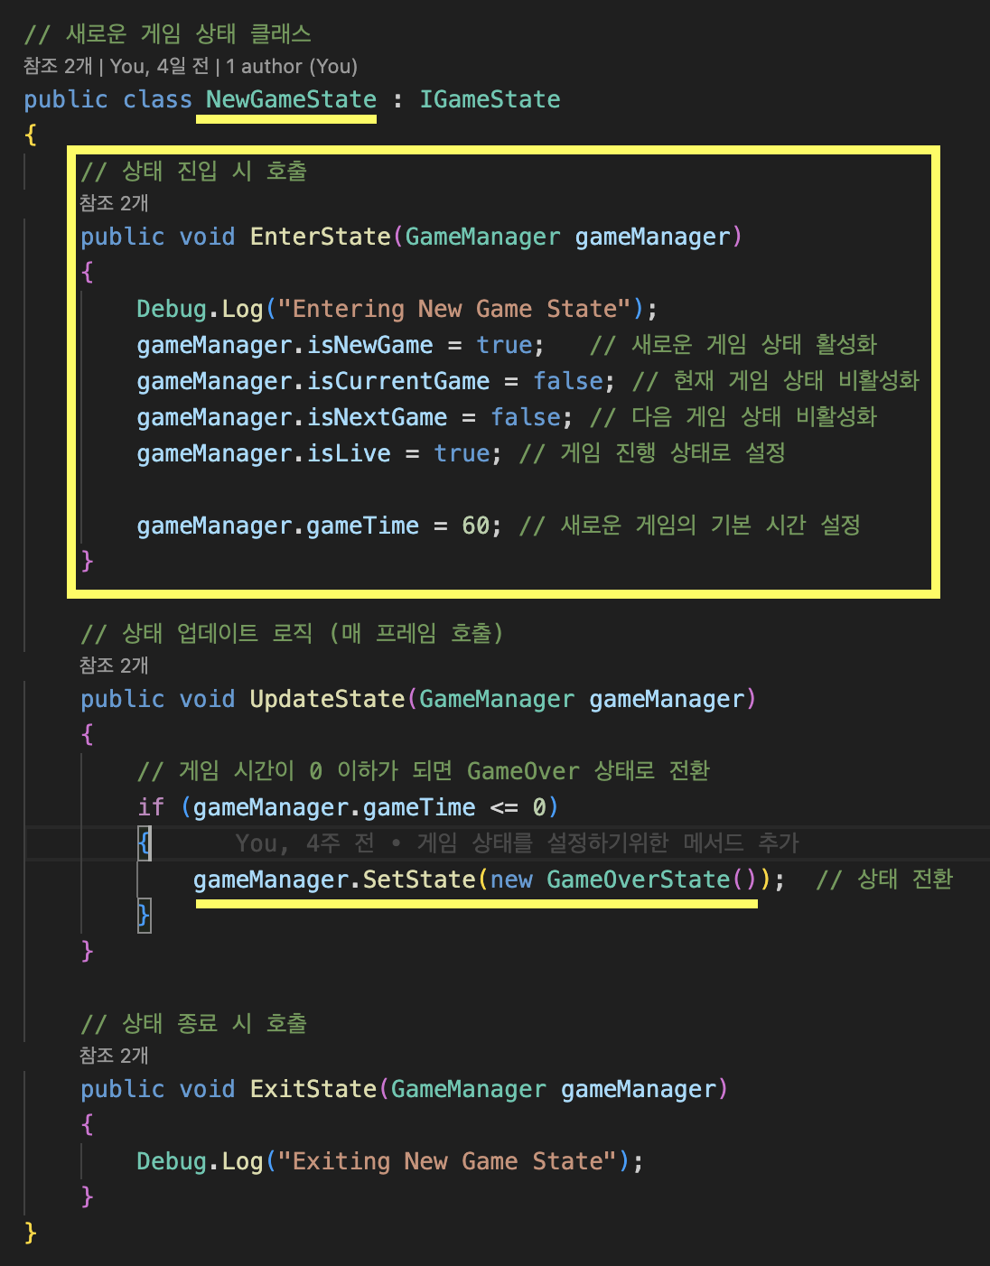This screenshot has width=990, height=1266.
Task: Click the "Entering New Game State" string
Action: point(454,309)
